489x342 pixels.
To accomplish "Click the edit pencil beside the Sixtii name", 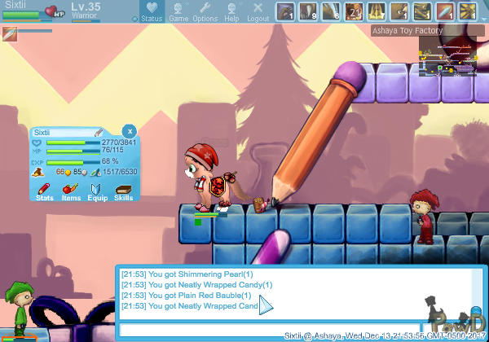I will pos(97,132).
